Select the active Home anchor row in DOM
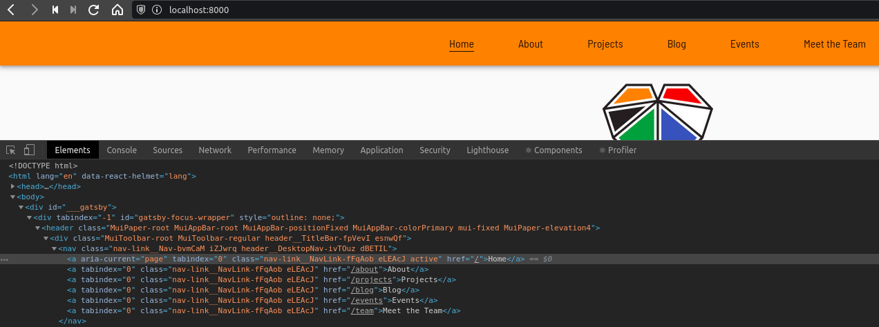The image size is (879, 327). pyautogui.click(x=439, y=259)
